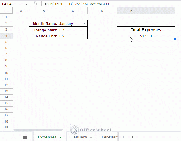Select column C header

click(x=73, y=11)
